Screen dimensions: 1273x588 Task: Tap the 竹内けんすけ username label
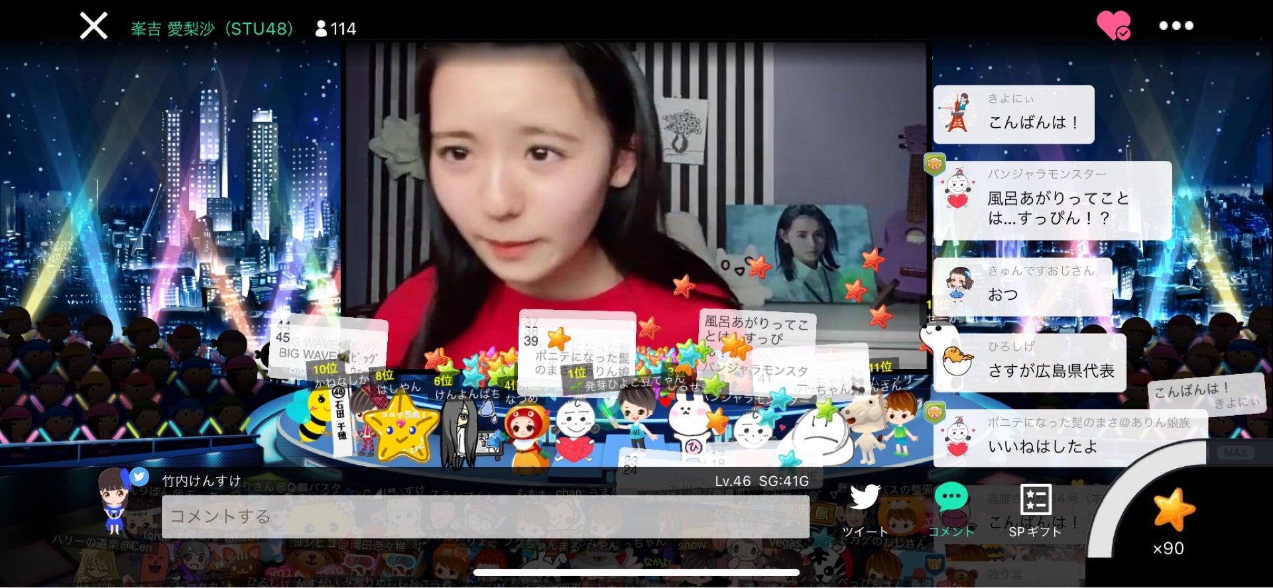tap(202, 481)
